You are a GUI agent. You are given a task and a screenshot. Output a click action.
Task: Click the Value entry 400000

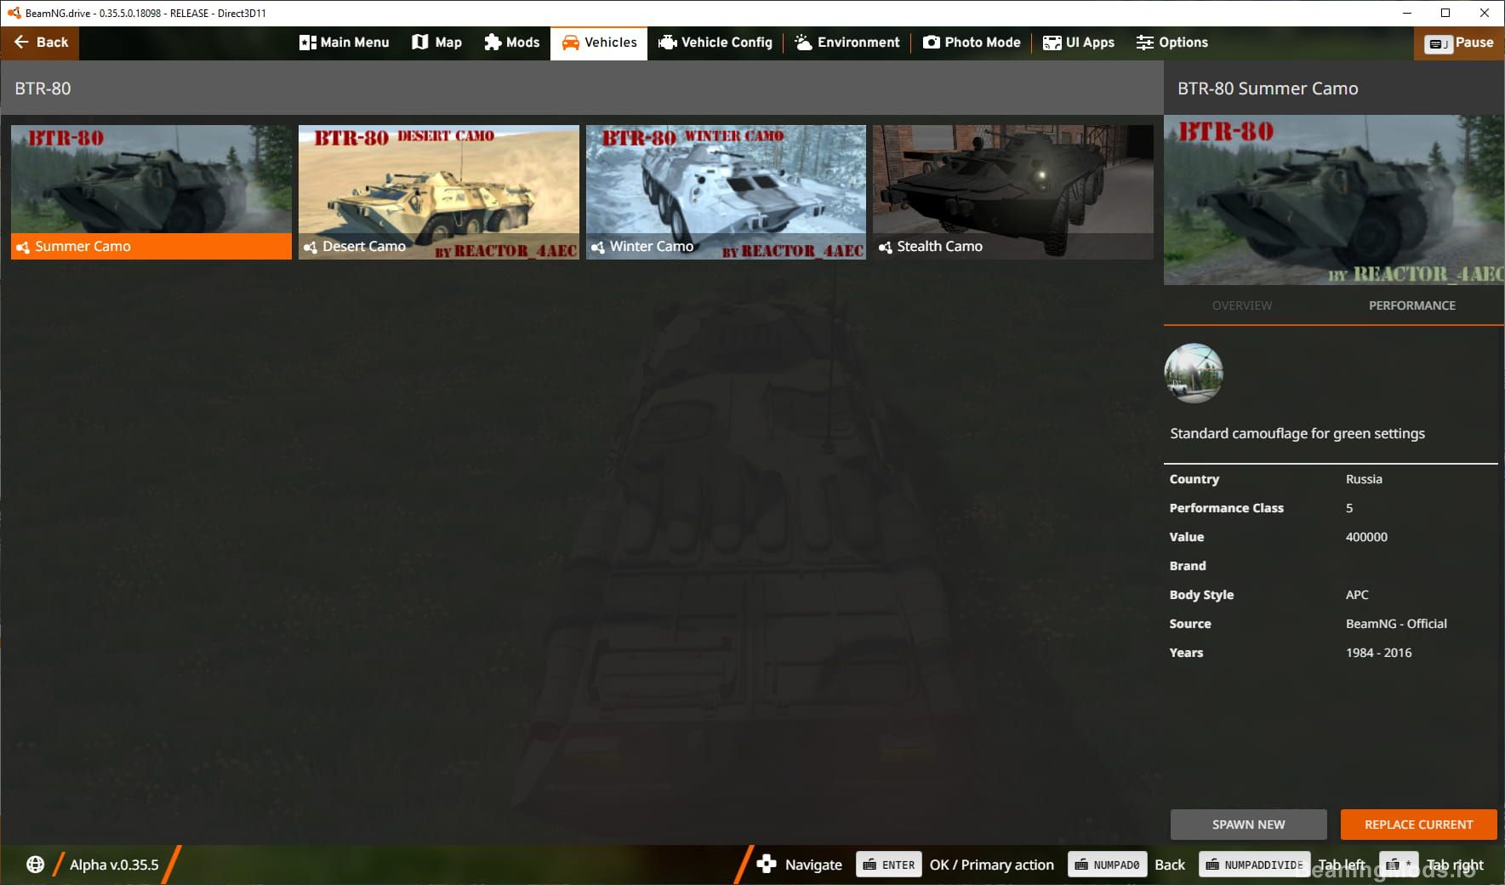[x=1366, y=537]
